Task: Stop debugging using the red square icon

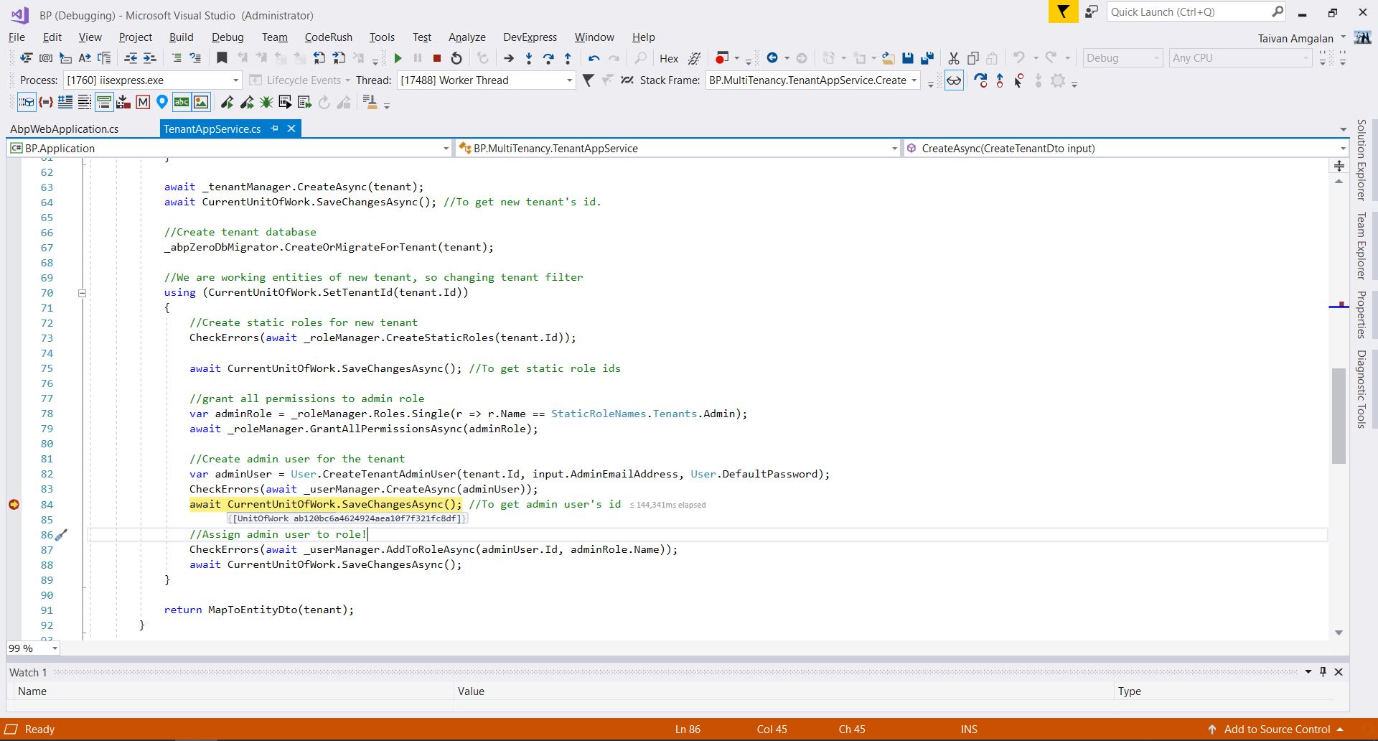Action: pos(436,57)
